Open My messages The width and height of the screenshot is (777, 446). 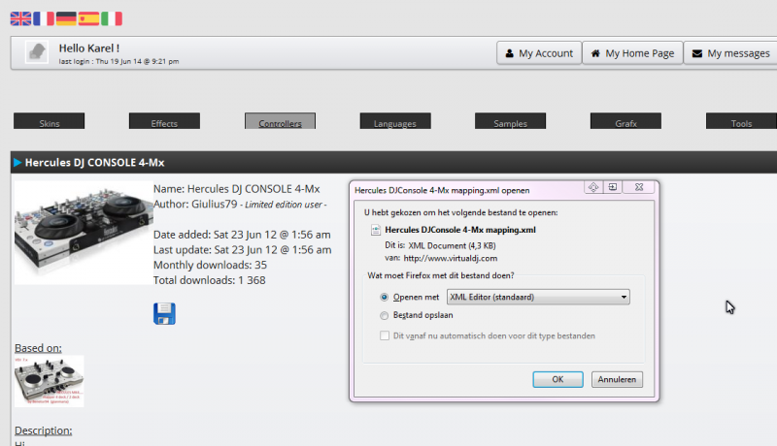[730, 53]
